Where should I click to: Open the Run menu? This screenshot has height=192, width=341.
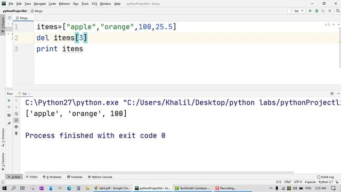(76, 4)
